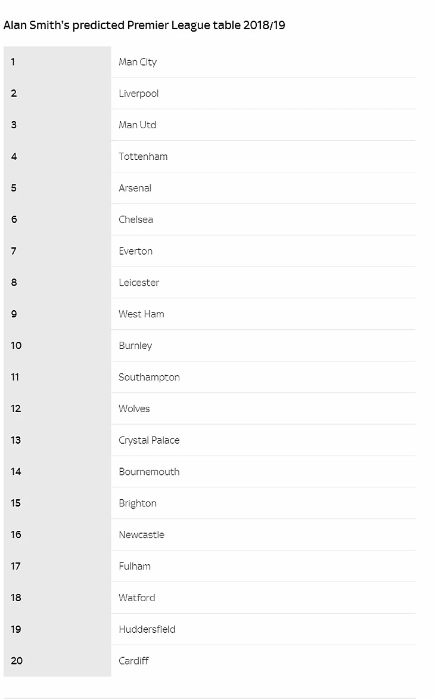Click on Crystal Palace text
The width and height of the screenshot is (435, 699).
click(x=149, y=440)
